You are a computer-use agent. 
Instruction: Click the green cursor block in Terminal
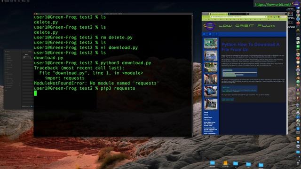35,93
